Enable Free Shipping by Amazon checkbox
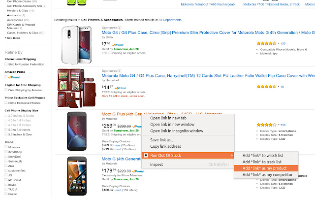315x197 pixels. [6, 90]
